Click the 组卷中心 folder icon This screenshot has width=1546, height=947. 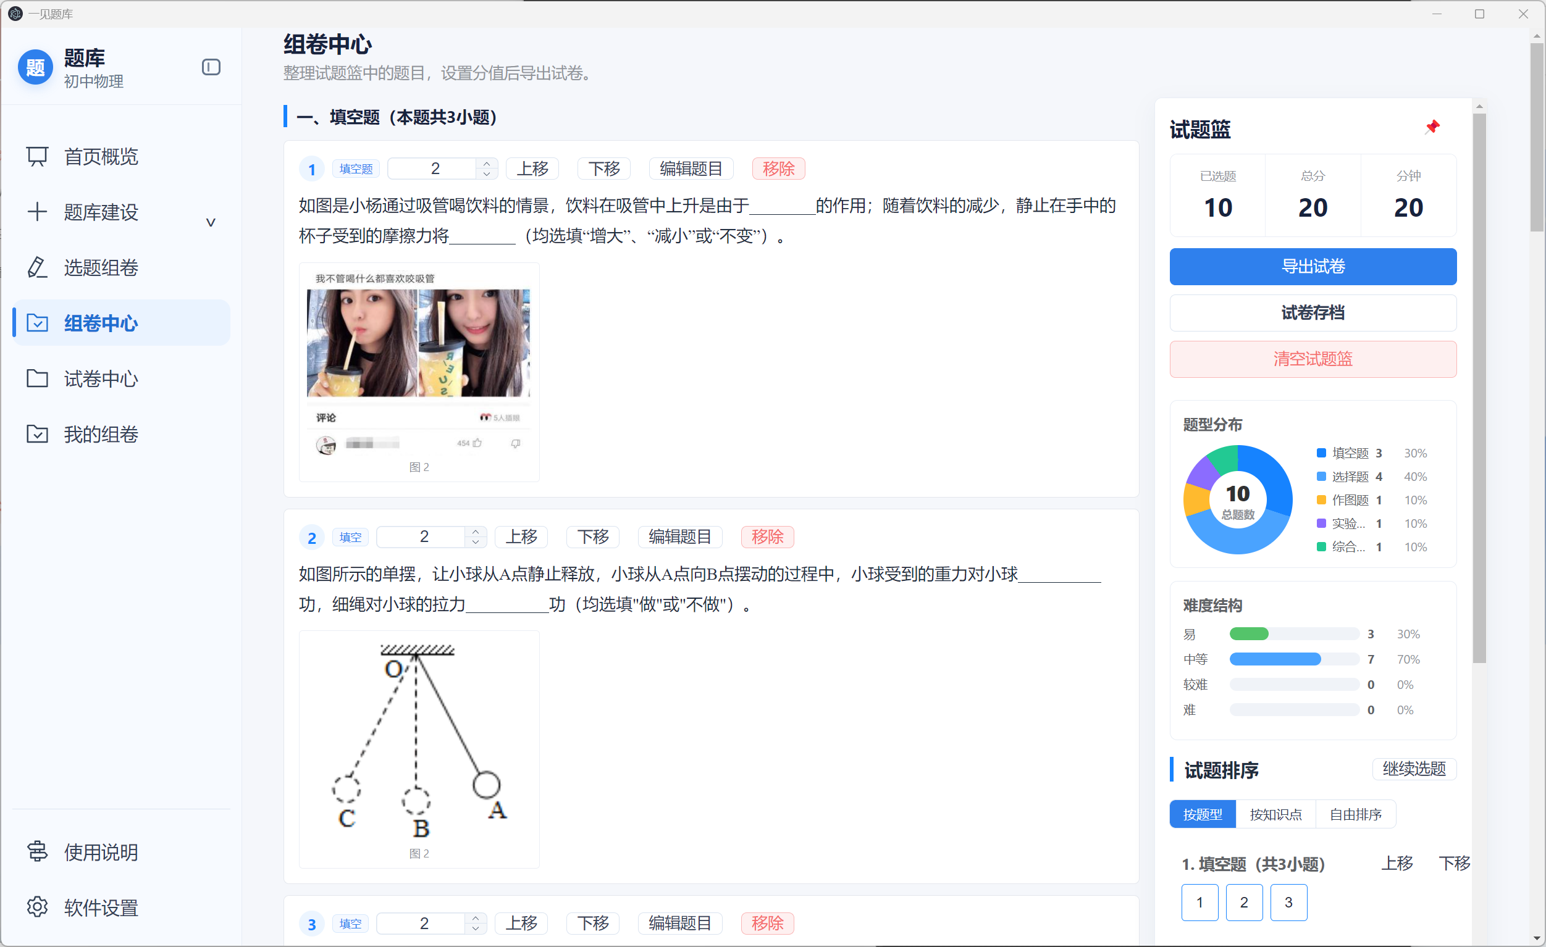[x=37, y=323]
